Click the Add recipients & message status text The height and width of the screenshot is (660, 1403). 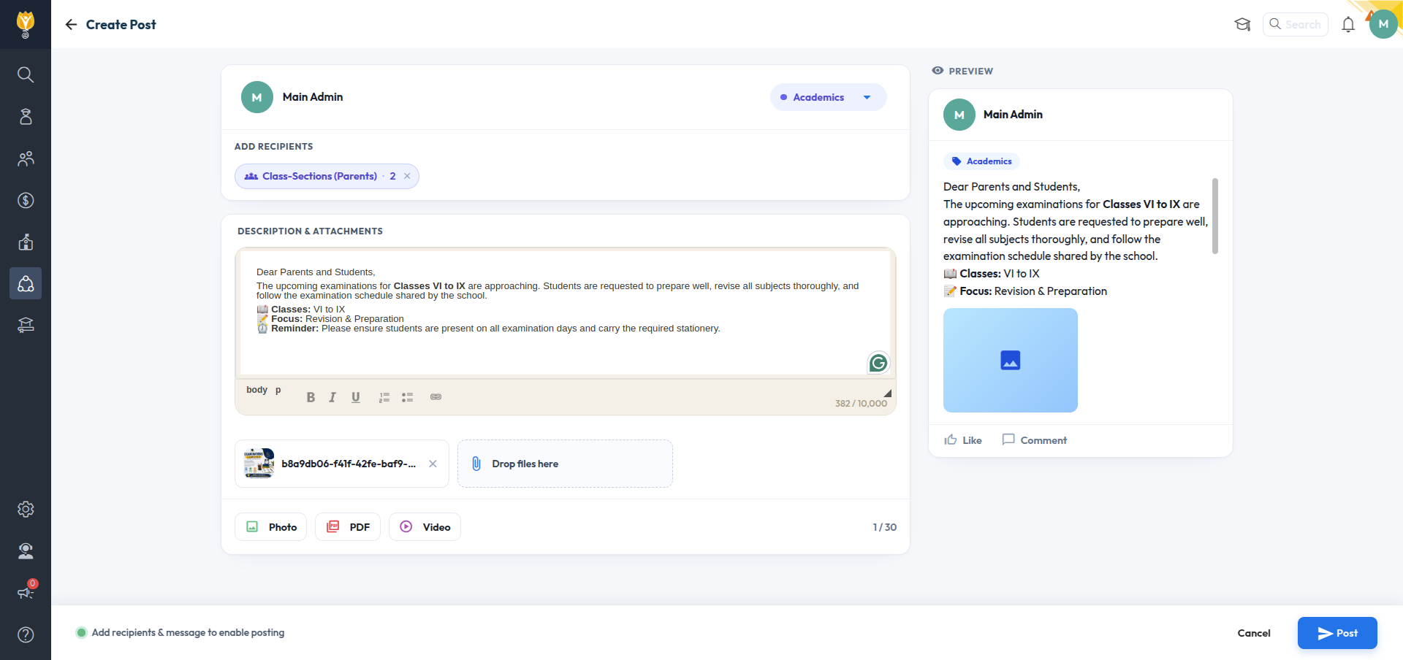188,633
